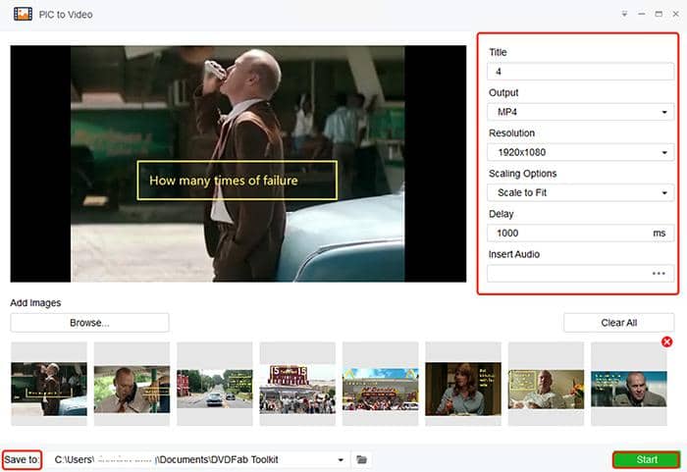The height and width of the screenshot is (472, 687).
Task: Click the Browse... button to add images
Action: pyautogui.click(x=89, y=323)
